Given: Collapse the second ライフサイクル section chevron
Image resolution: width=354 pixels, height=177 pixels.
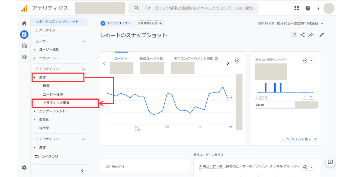Looking at the screenshot, I should point(83,139).
